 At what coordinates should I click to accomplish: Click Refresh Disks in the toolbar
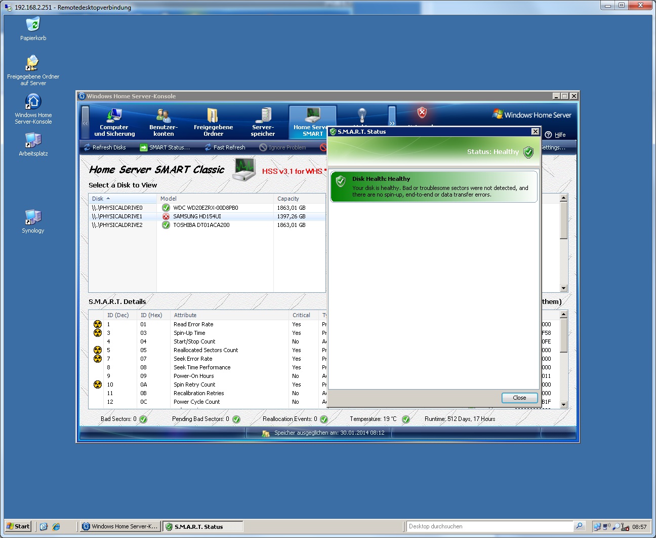tap(105, 147)
